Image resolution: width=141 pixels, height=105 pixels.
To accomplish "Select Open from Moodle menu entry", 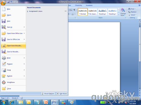I will pyautogui.click(x=13, y=46).
